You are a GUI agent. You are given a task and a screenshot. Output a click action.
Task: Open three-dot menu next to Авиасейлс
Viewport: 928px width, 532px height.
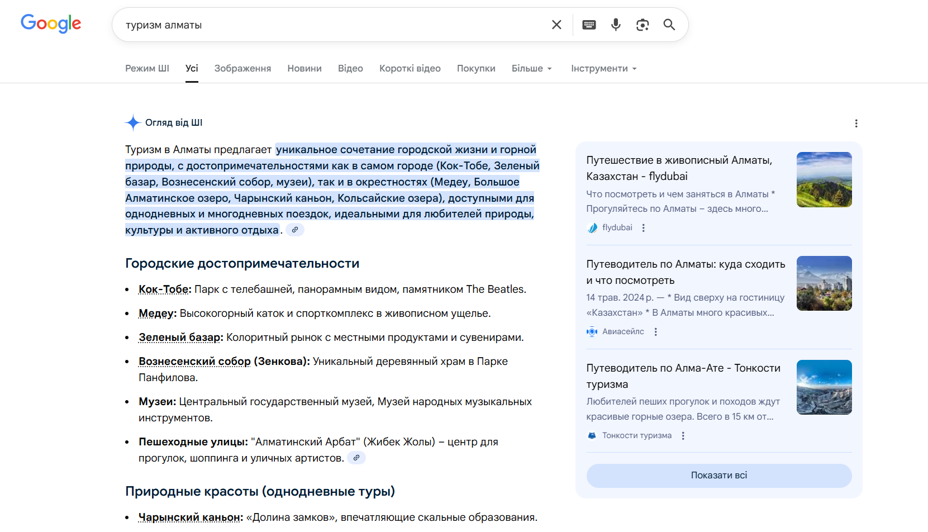click(656, 332)
